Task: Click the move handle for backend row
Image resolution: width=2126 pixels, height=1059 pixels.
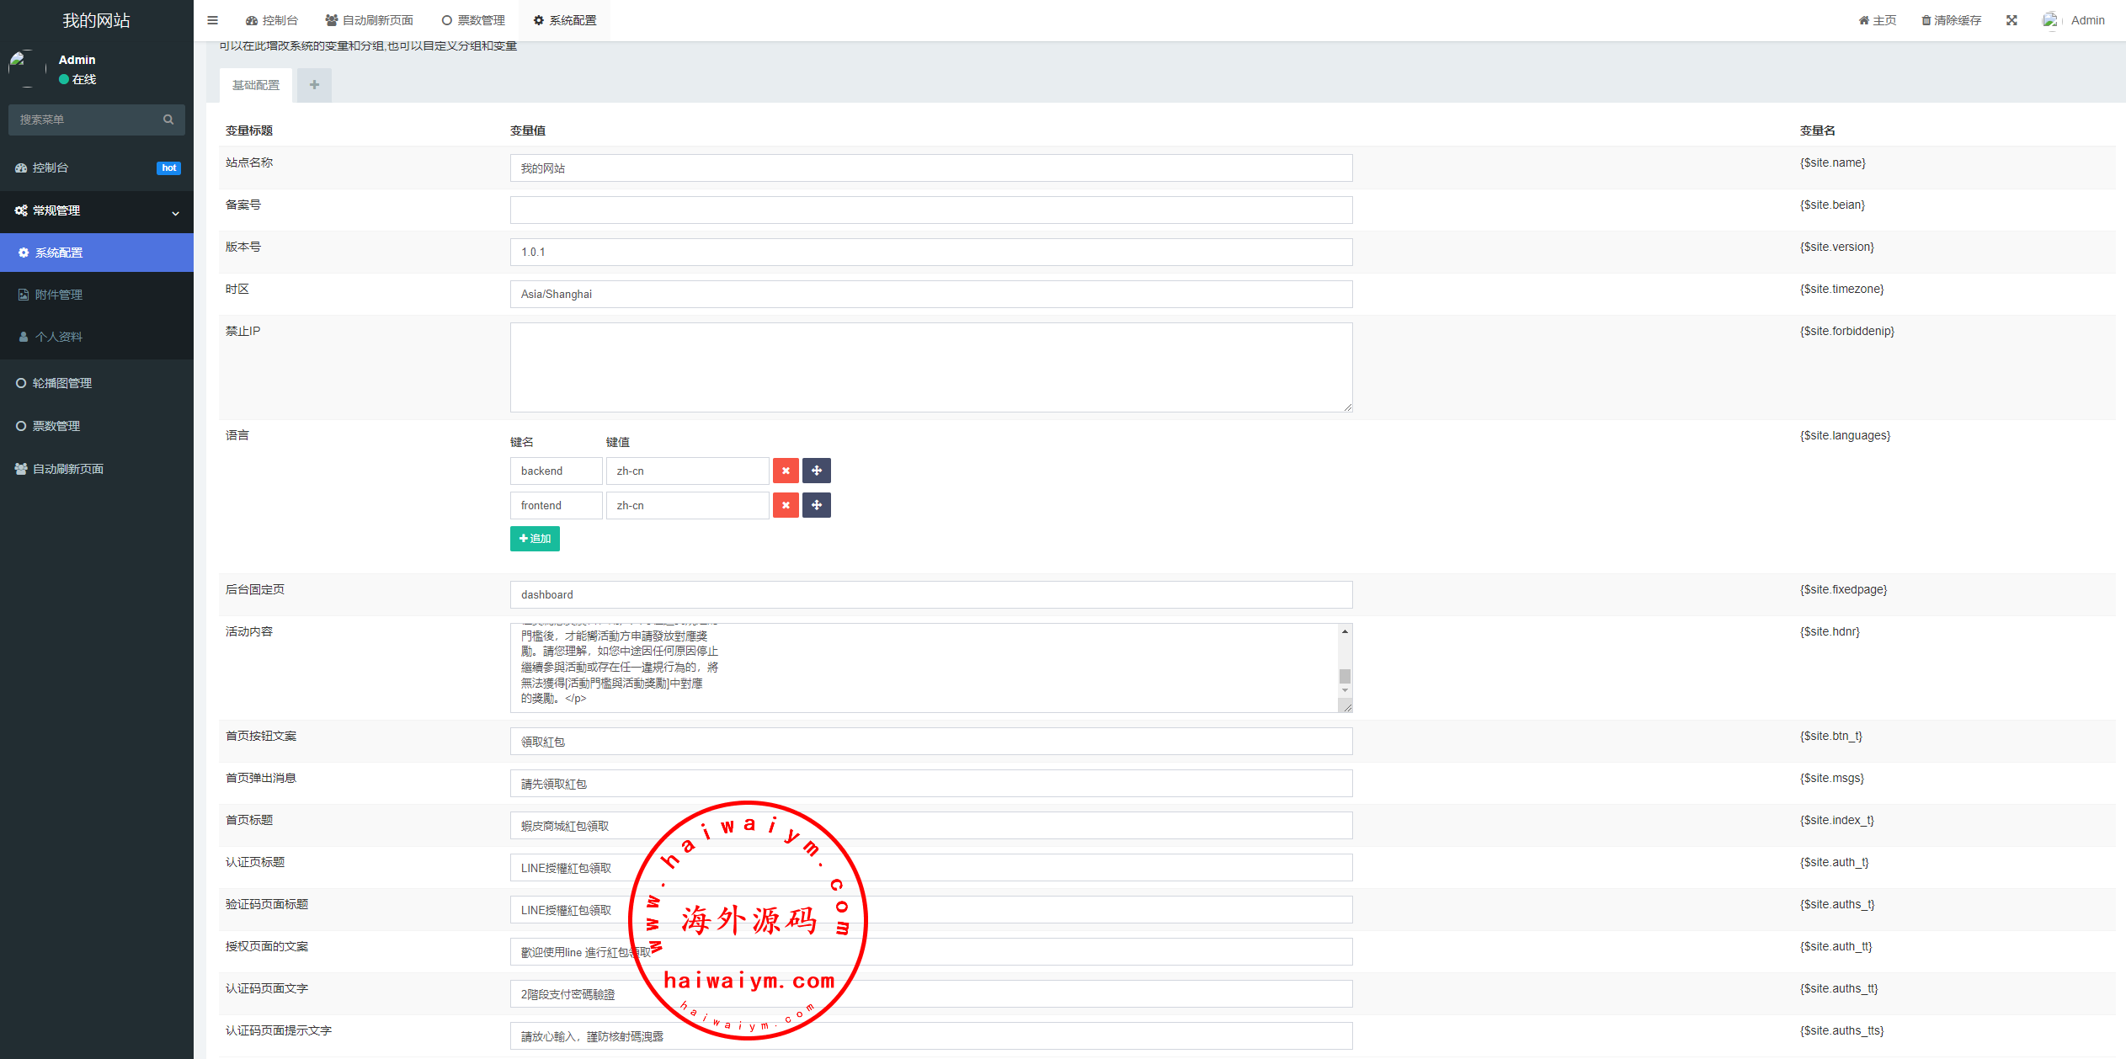Action: 817,471
